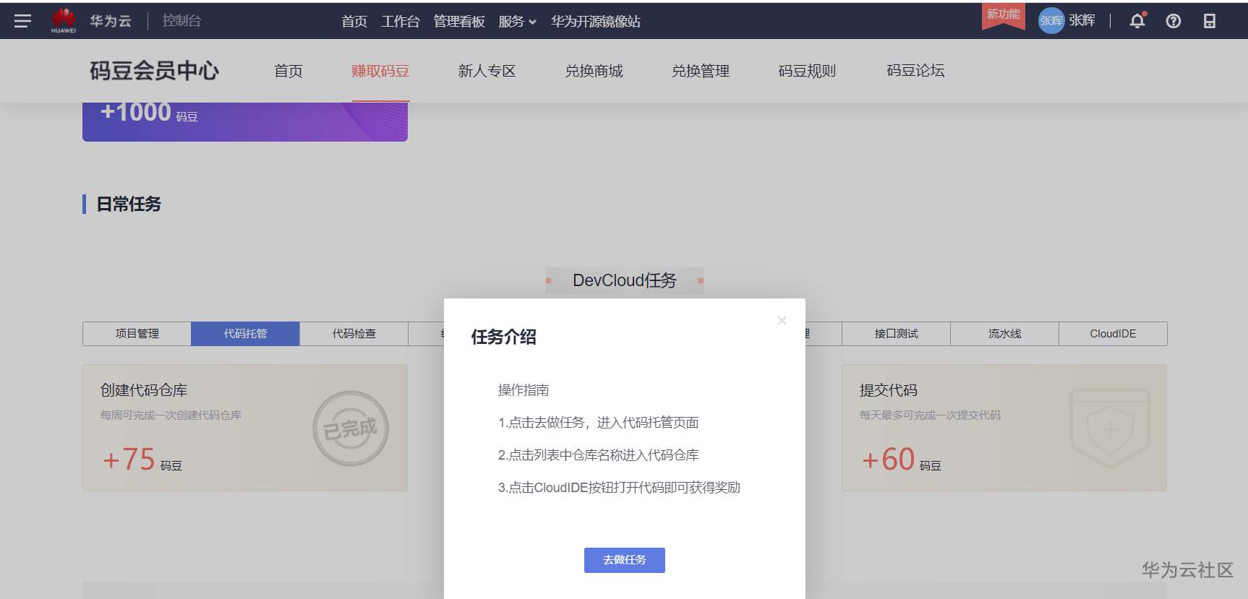Click step 2 点击列表中仓库名称进入代码仓库
The height and width of the screenshot is (599, 1248).
[x=599, y=455]
